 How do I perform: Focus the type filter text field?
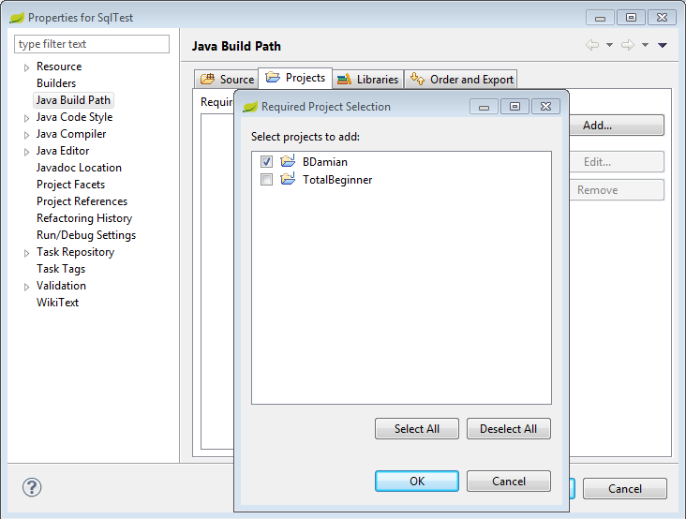(x=92, y=44)
